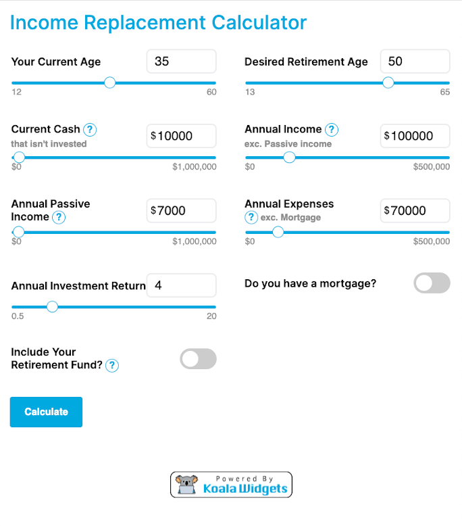Open the Annual Passive Income help tooltip
The height and width of the screenshot is (526, 462).
click(x=59, y=217)
